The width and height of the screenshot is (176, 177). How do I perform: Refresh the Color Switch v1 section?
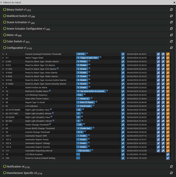[171, 41]
